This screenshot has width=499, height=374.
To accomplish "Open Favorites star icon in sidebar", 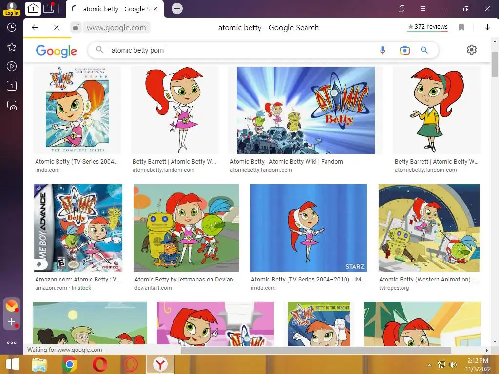I will pyautogui.click(x=12, y=47).
